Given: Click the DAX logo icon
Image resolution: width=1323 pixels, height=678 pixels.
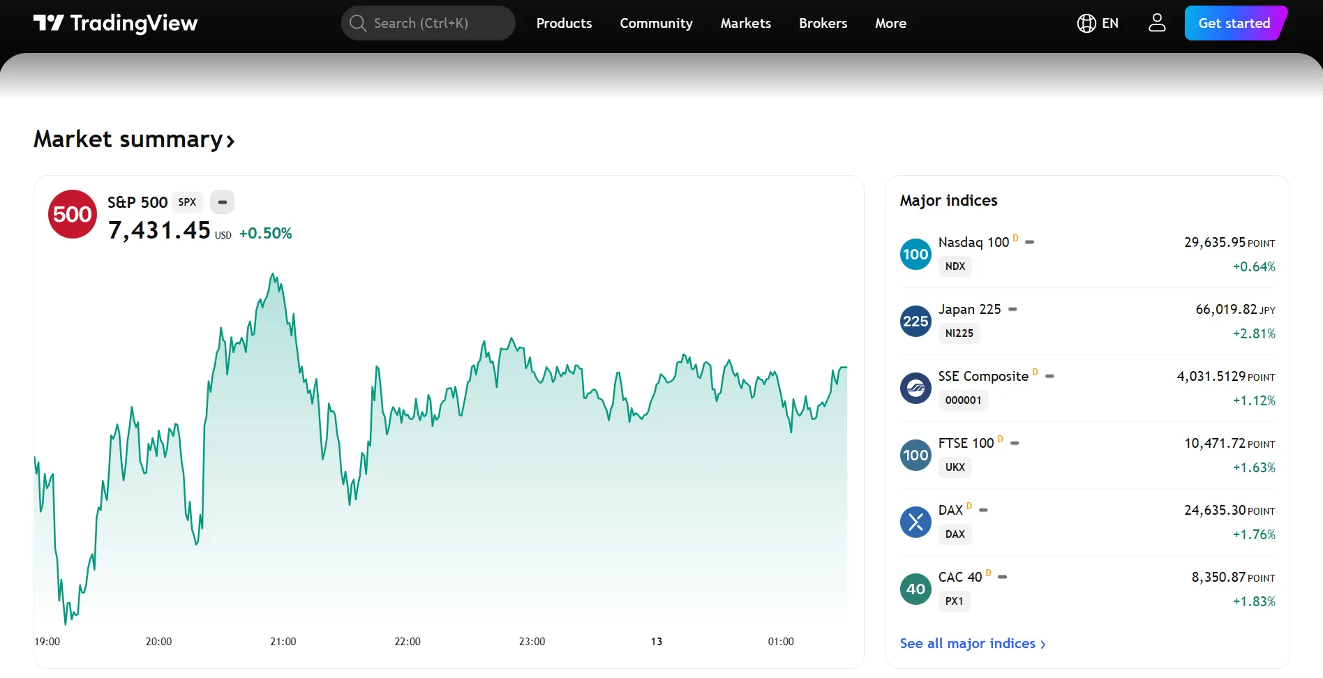Looking at the screenshot, I should point(915,522).
